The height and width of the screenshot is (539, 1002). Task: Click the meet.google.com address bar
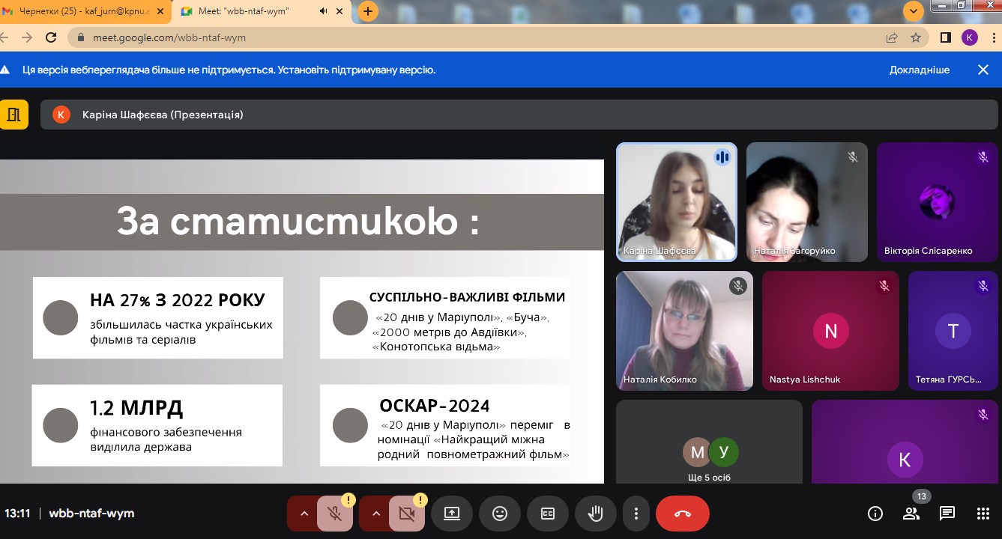(x=480, y=37)
